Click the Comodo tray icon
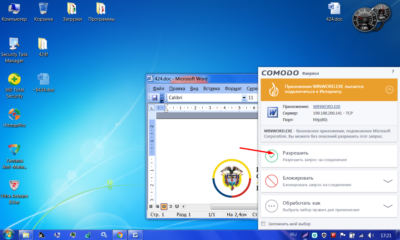This screenshot has height=240, width=400. [x=334, y=235]
